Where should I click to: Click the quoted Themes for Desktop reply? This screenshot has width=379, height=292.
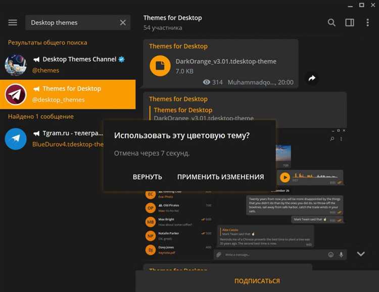(x=202, y=113)
